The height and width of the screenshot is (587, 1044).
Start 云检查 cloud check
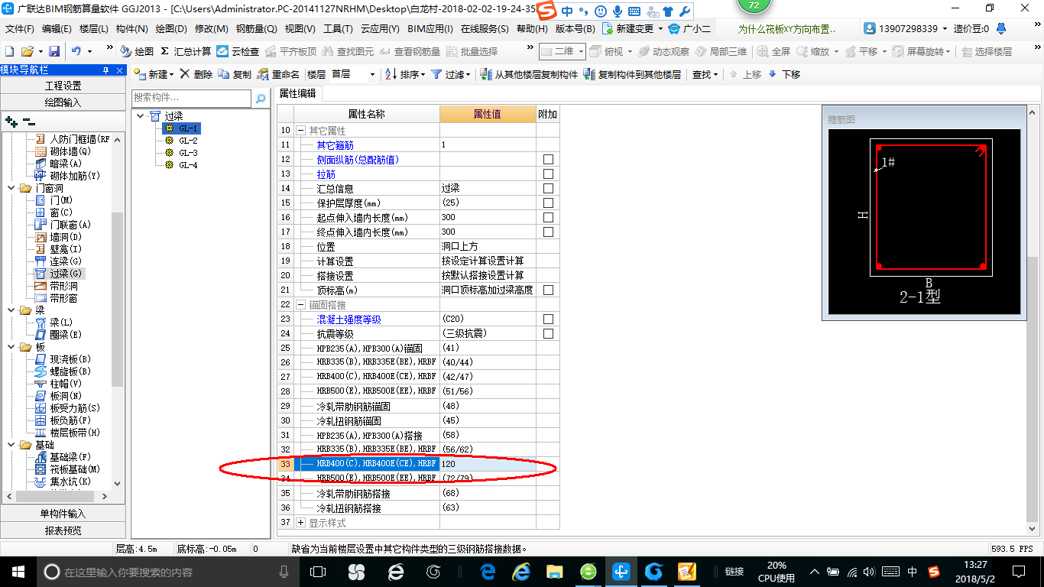[238, 51]
